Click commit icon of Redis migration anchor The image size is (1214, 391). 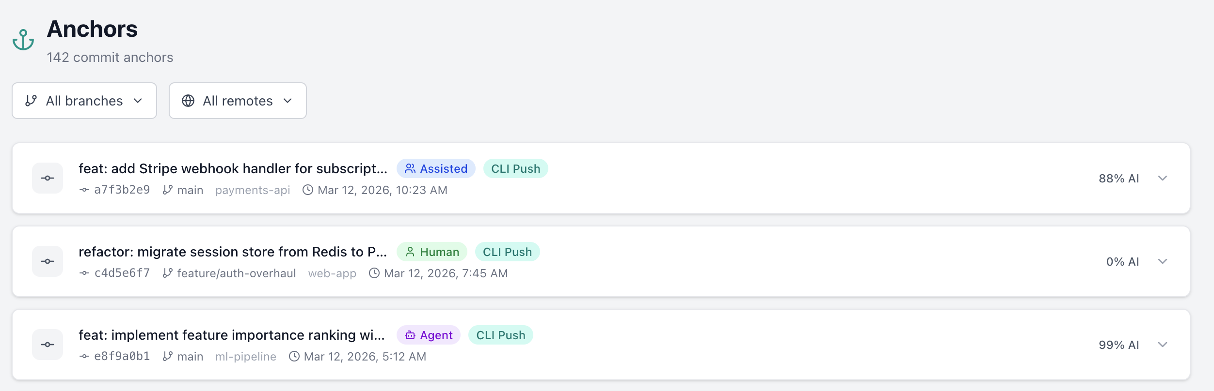[x=48, y=261]
